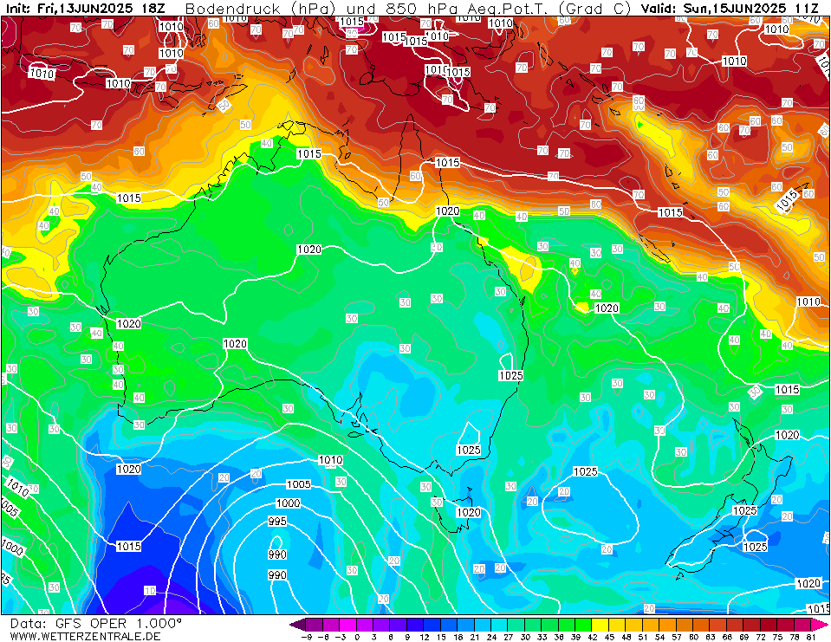
Task: Pick the green legend swatch between 39 and 42
Action: coord(583,625)
